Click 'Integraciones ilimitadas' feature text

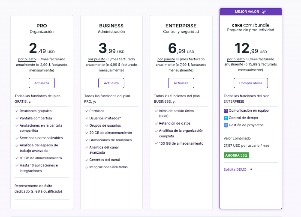click(x=108, y=167)
